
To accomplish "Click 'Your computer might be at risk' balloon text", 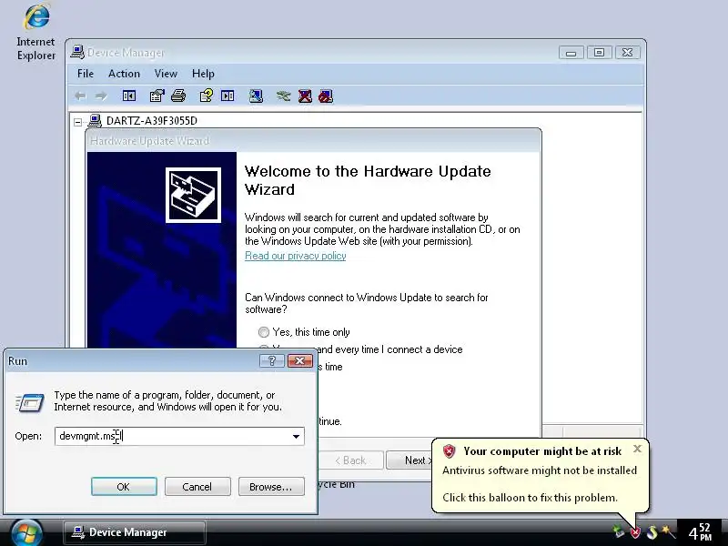I will [x=542, y=451].
